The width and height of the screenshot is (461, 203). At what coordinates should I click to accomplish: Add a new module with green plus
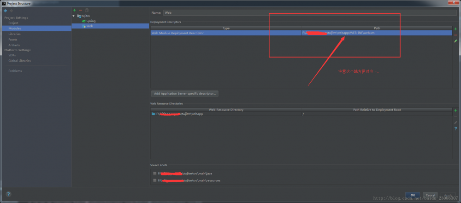(x=75, y=10)
